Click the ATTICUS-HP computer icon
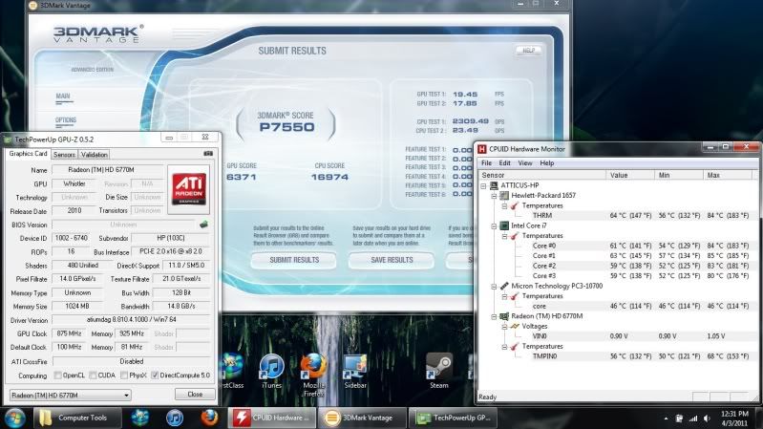The height and width of the screenshot is (429, 763). 494,185
